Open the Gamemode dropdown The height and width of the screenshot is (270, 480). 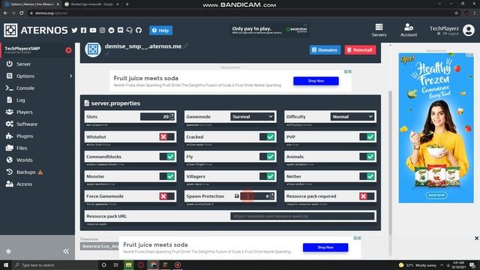(x=253, y=117)
